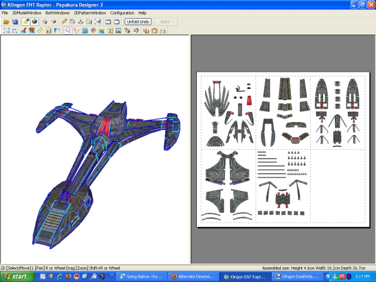The image size is (376, 282).
Task: Launch Firefox from the quick launch bar
Action: coord(68,277)
